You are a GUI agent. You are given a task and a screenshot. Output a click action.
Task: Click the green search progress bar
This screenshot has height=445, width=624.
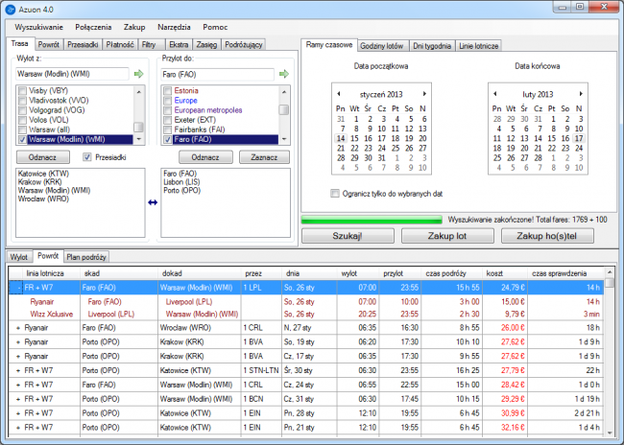tap(372, 220)
